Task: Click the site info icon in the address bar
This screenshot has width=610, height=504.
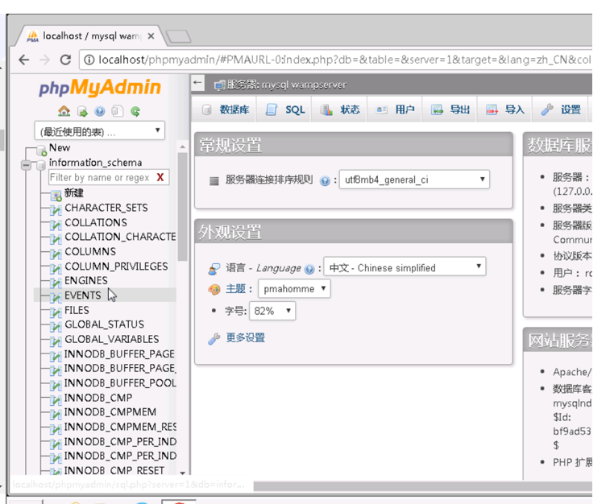Action: click(89, 60)
